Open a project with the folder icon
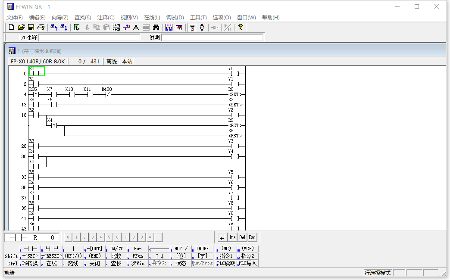The image size is (450, 280). (21, 27)
